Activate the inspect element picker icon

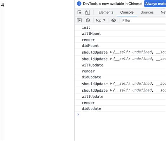(79, 12)
